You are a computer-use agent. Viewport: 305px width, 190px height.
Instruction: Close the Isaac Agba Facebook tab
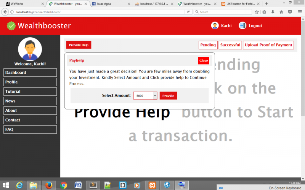(129, 4)
